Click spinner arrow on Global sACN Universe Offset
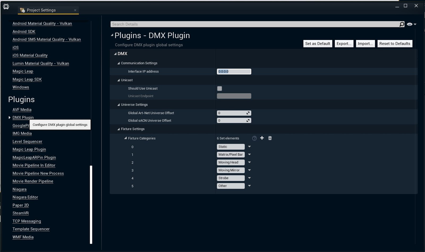 pos(248,120)
